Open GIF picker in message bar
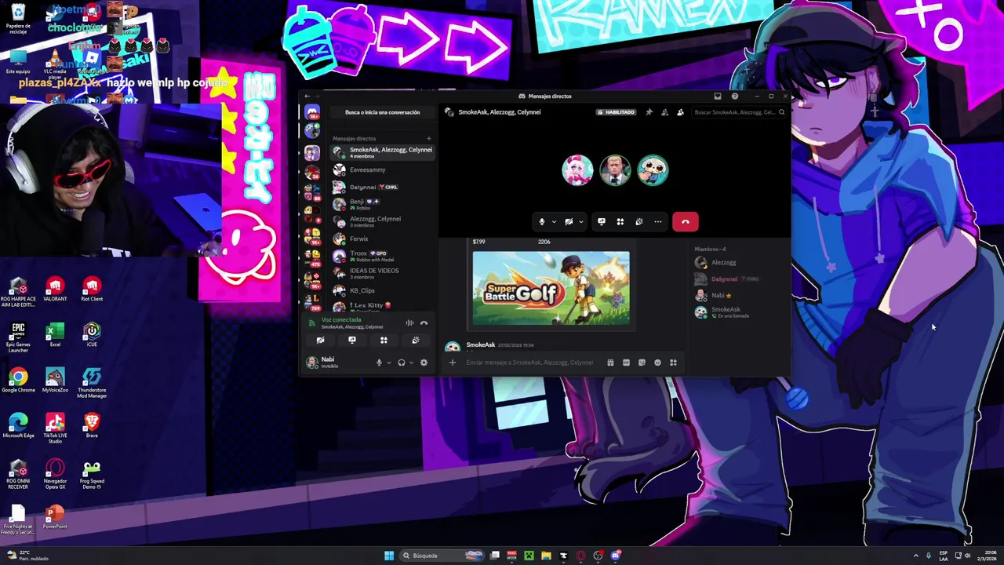Viewport: 1004px width, 565px height. pos(626,363)
